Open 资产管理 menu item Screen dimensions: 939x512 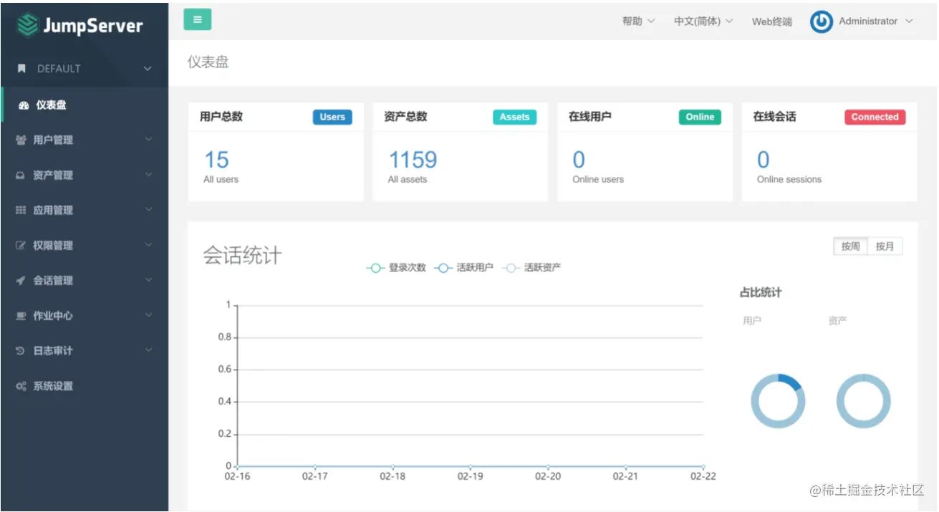[x=85, y=175]
